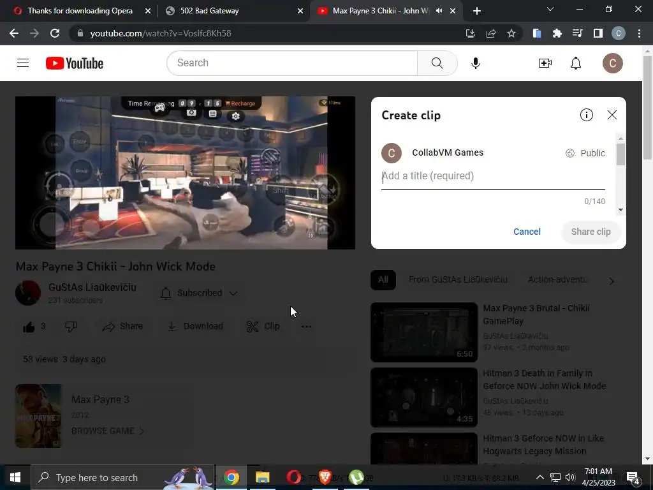Open Hitman 3 Hogwarts Legacy Mission title
Image resolution: width=653 pixels, height=490 pixels.
click(543, 445)
